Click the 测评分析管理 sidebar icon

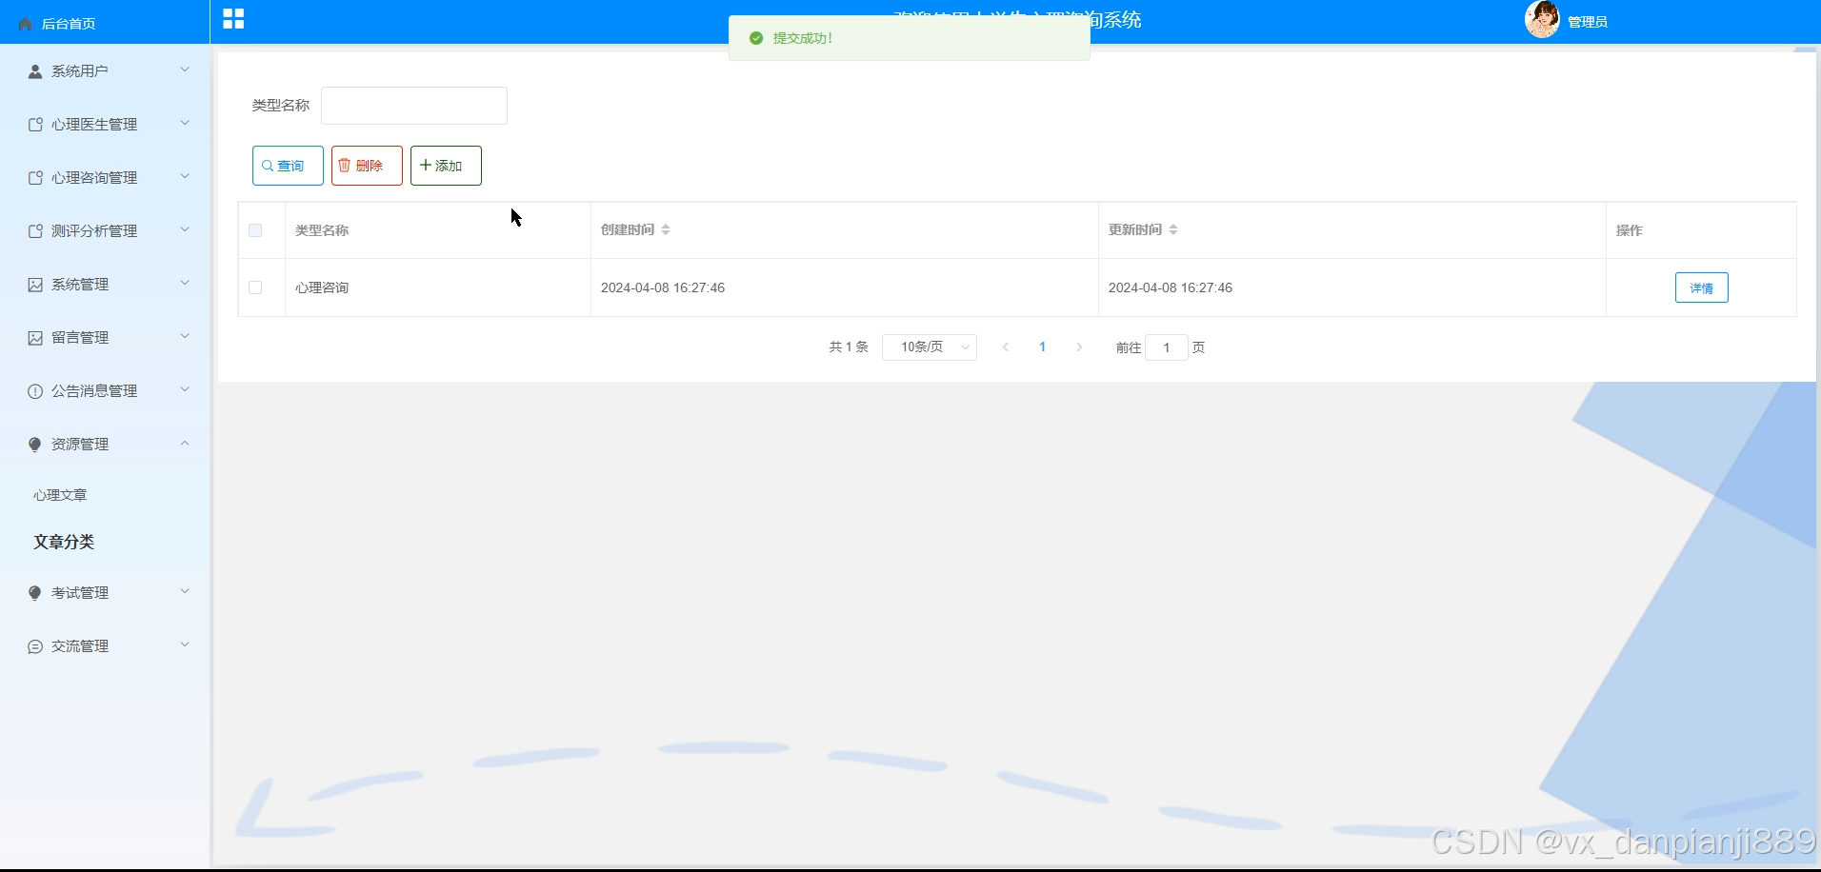(35, 231)
